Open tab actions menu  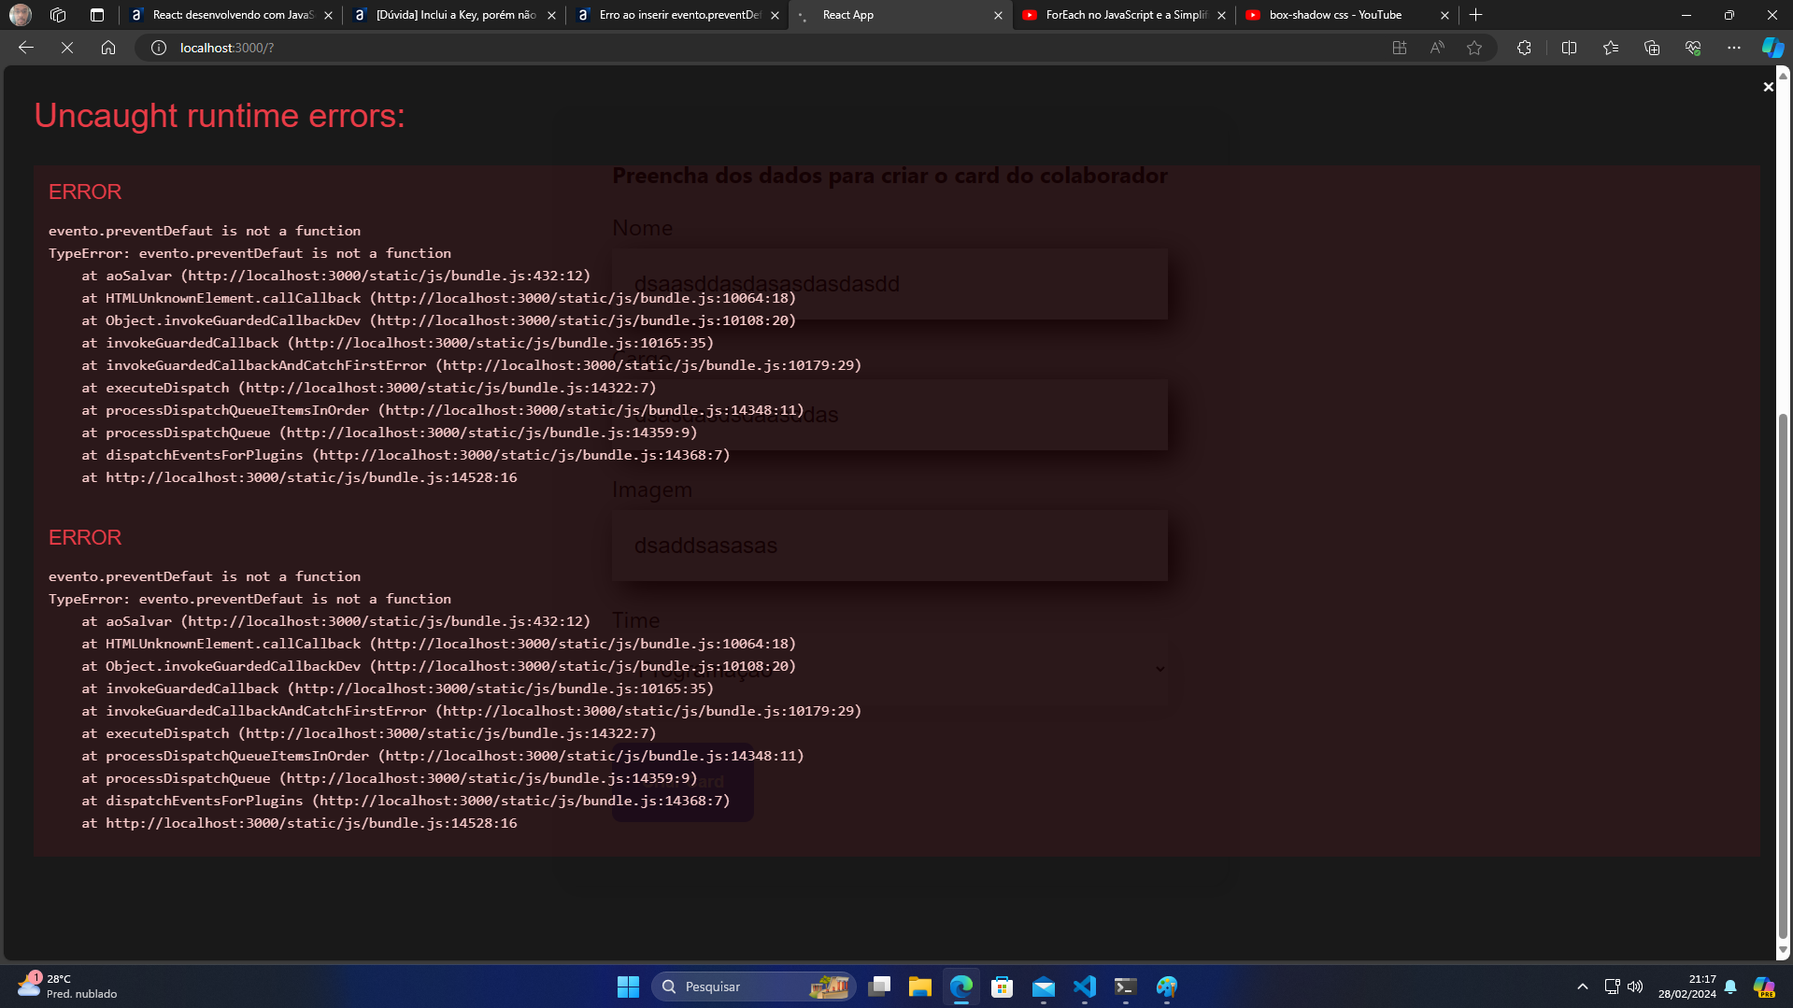pyautogui.click(x=97, y=15)
